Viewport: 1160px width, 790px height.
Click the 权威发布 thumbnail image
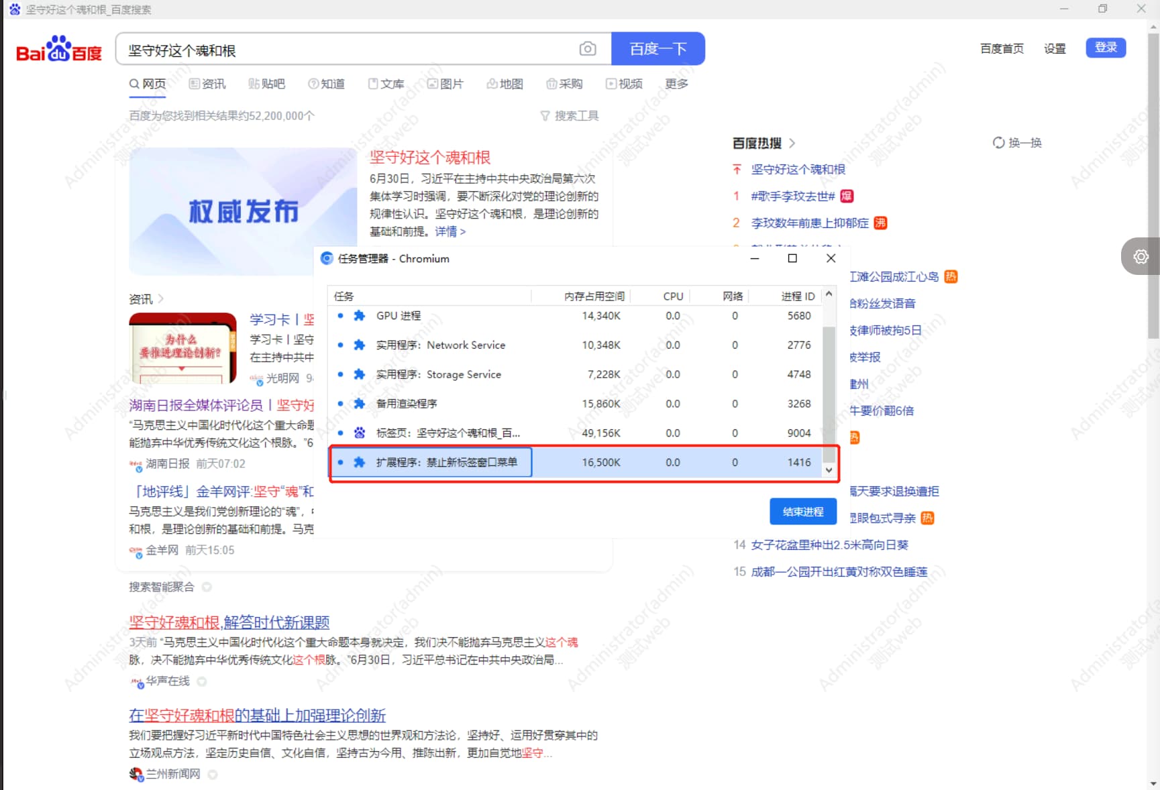tap(243, 211)
